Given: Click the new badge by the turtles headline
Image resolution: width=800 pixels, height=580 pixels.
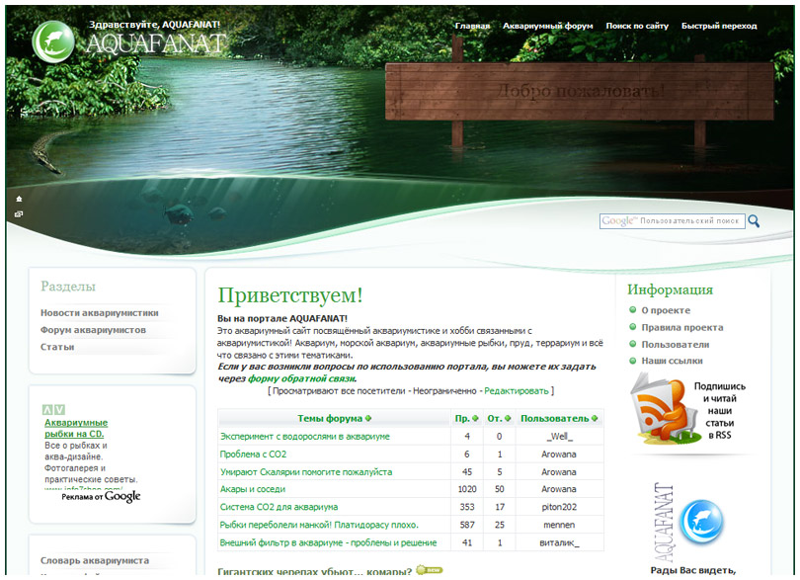Looking at the screenshot, I should pos(430,570).
